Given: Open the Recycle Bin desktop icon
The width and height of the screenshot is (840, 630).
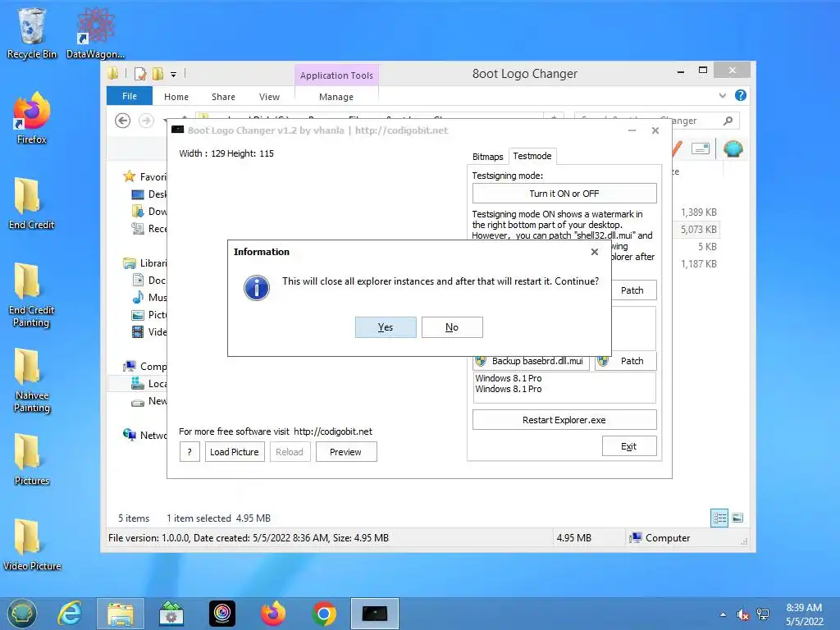Looking at the screenshot, I should [x=32, y=33].
